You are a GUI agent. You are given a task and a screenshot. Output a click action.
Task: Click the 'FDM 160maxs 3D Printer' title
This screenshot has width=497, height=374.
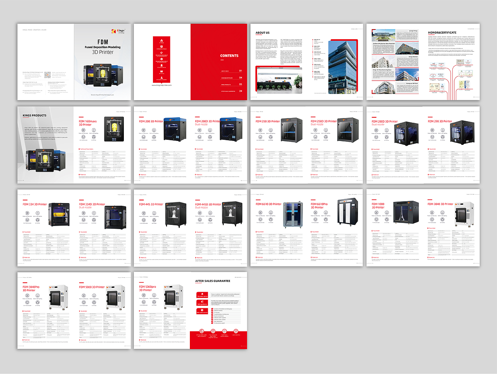tap(88, 123)
